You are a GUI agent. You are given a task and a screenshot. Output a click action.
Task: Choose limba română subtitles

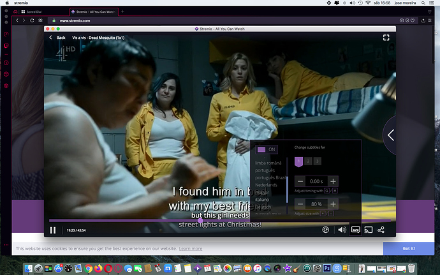(x=268, y=163)
